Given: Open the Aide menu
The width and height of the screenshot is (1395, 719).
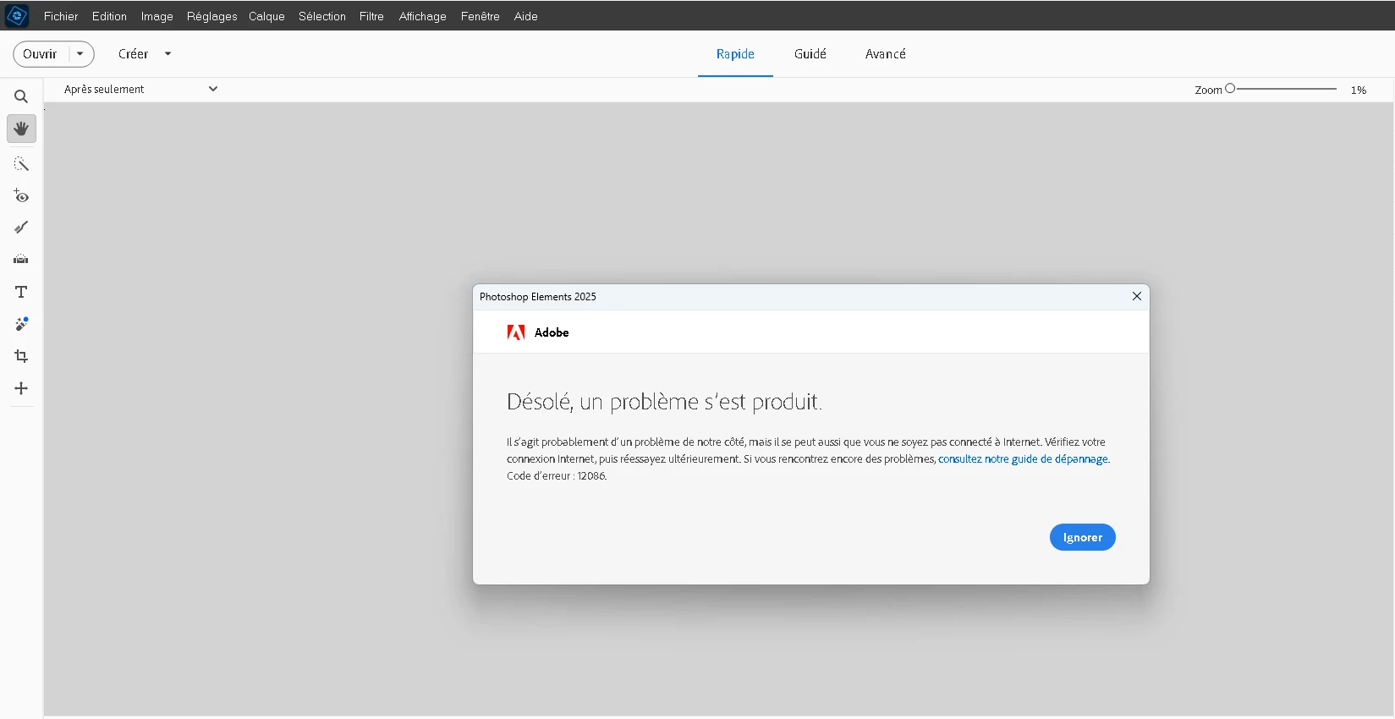Looking at the screenshot, I should pos(526,16).
